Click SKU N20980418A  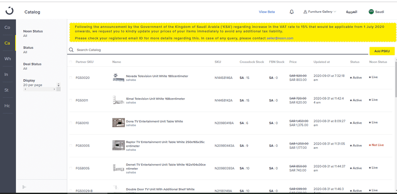tap(224, 123)
